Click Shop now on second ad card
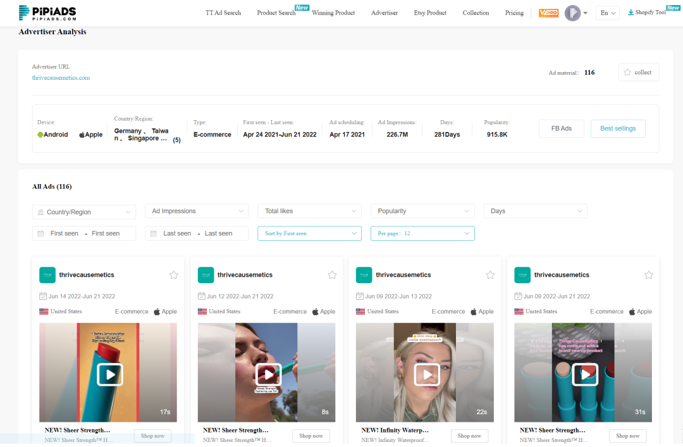683x447 pixels. pos(311,436)
